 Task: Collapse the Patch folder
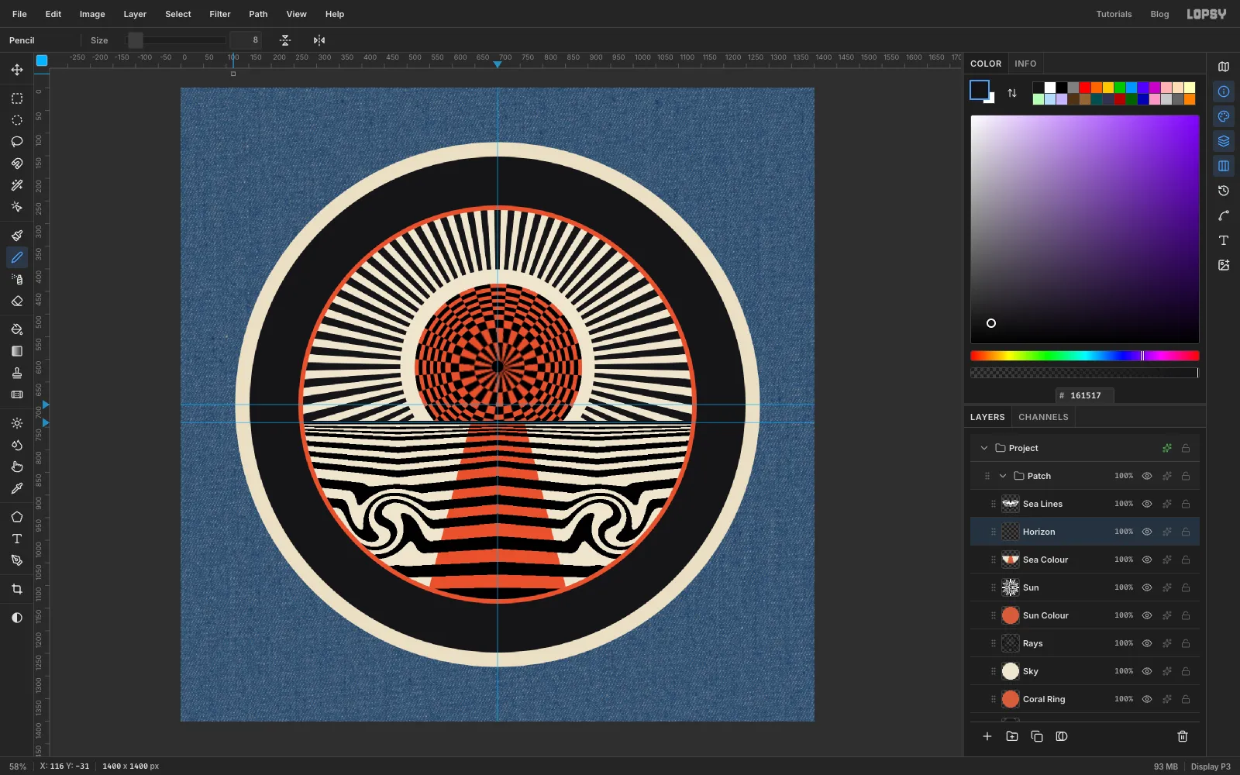1003,476
